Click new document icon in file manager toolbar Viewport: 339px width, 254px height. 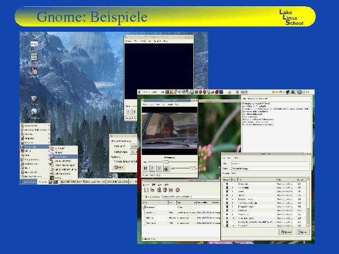pos(146,190)
